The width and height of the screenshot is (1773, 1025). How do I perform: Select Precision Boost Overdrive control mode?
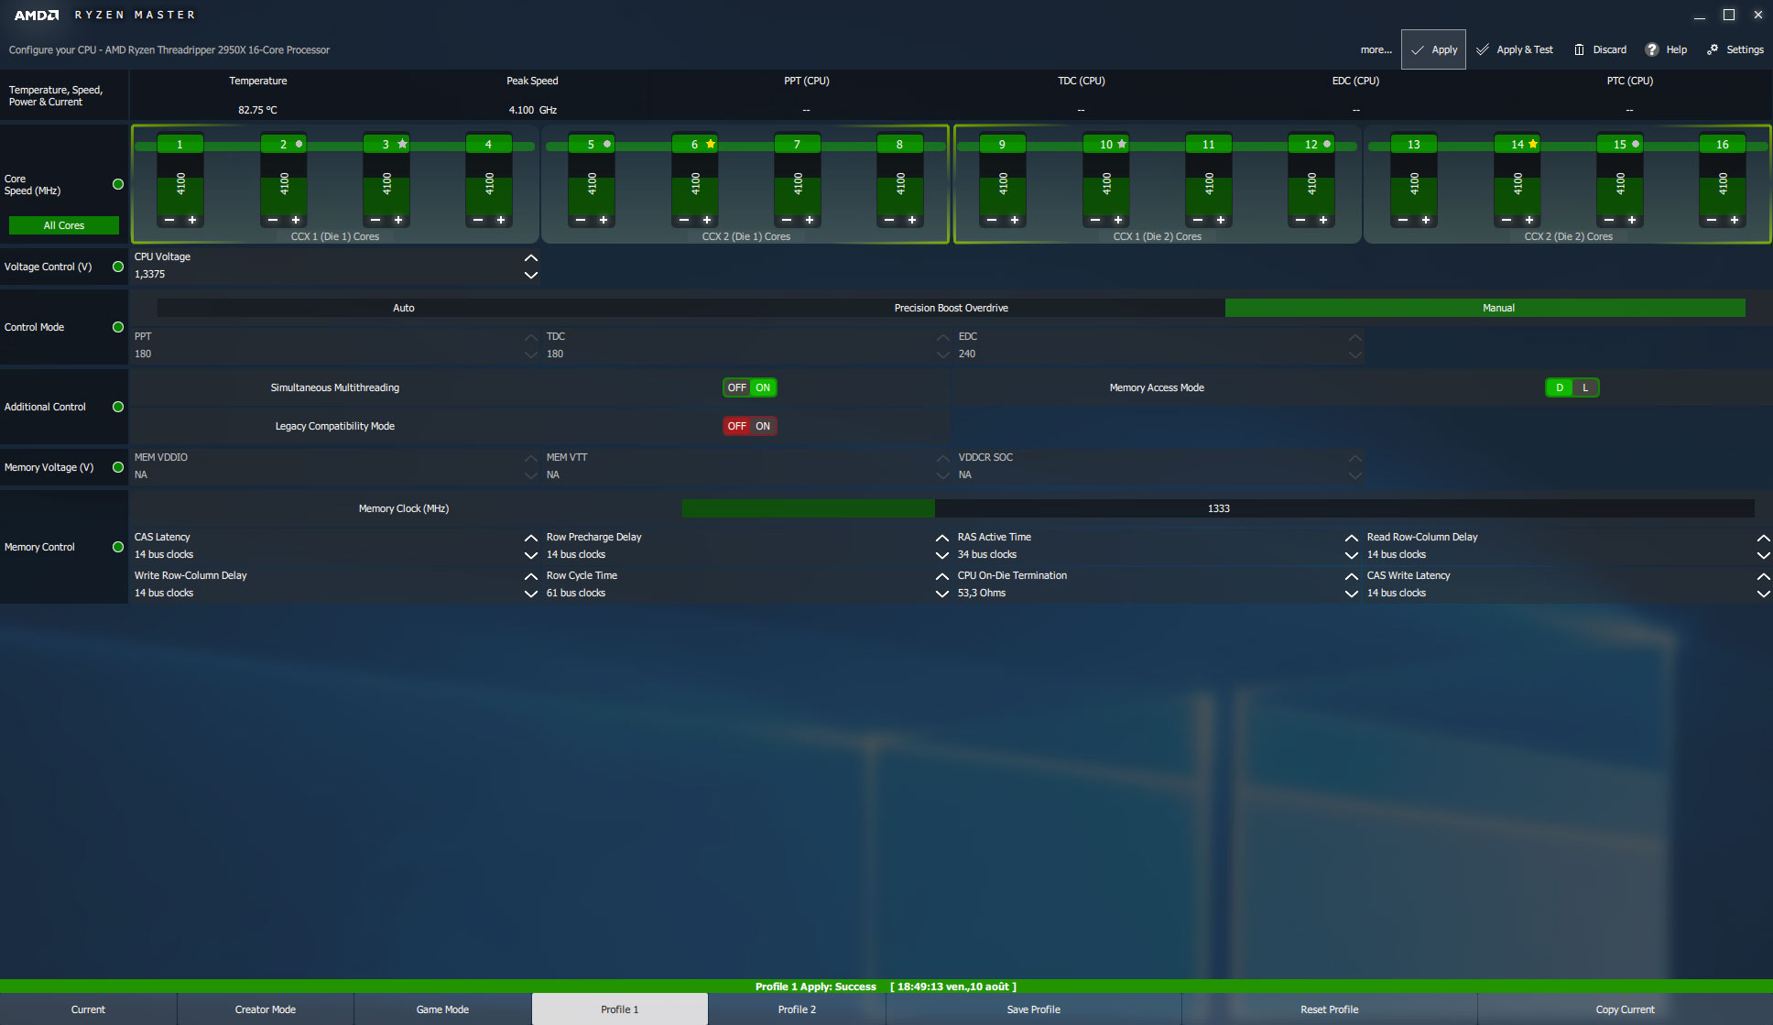[951, 308]
